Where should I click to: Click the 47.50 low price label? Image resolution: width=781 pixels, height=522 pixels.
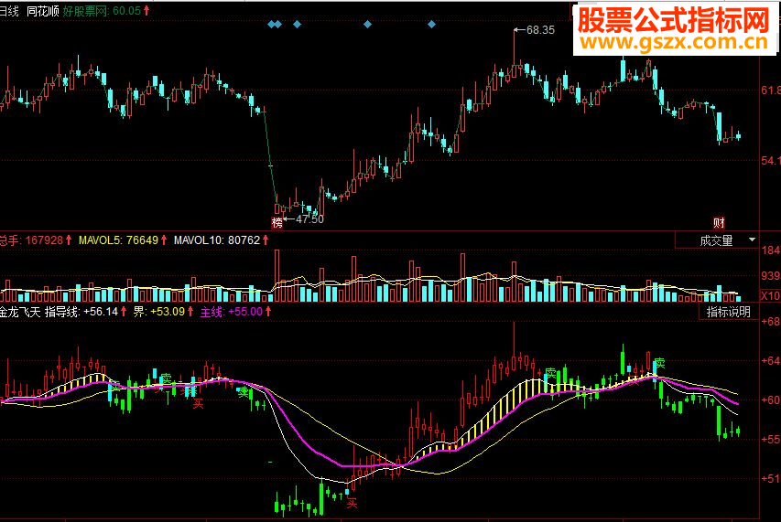309,218
